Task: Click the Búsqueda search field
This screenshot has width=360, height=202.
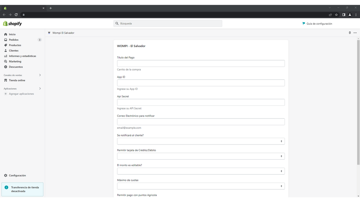Action: [168, 24]
